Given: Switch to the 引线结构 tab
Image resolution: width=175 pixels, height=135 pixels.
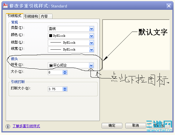Looking at the screenshot, I should click(31, 16).
